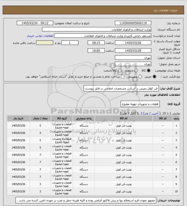
Task: Click the empty remaining hours field
Action: click(x=45, y=43)
